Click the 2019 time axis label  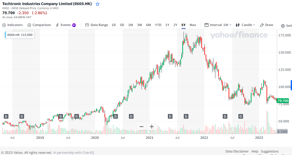click(x=40, y=138)
